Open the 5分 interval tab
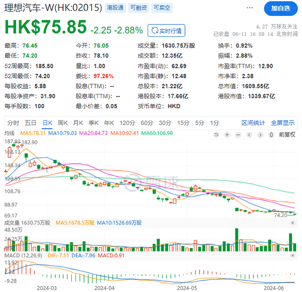Image resolution: width=302 pixels, height=292 pixels. (200, 123)
